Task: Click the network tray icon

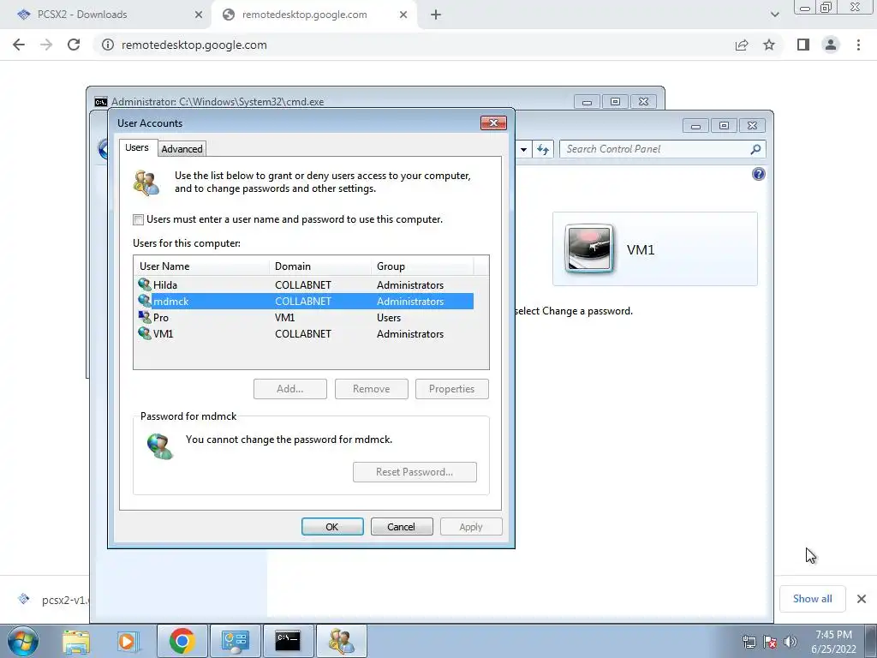Action: click(x=749, y=643)
